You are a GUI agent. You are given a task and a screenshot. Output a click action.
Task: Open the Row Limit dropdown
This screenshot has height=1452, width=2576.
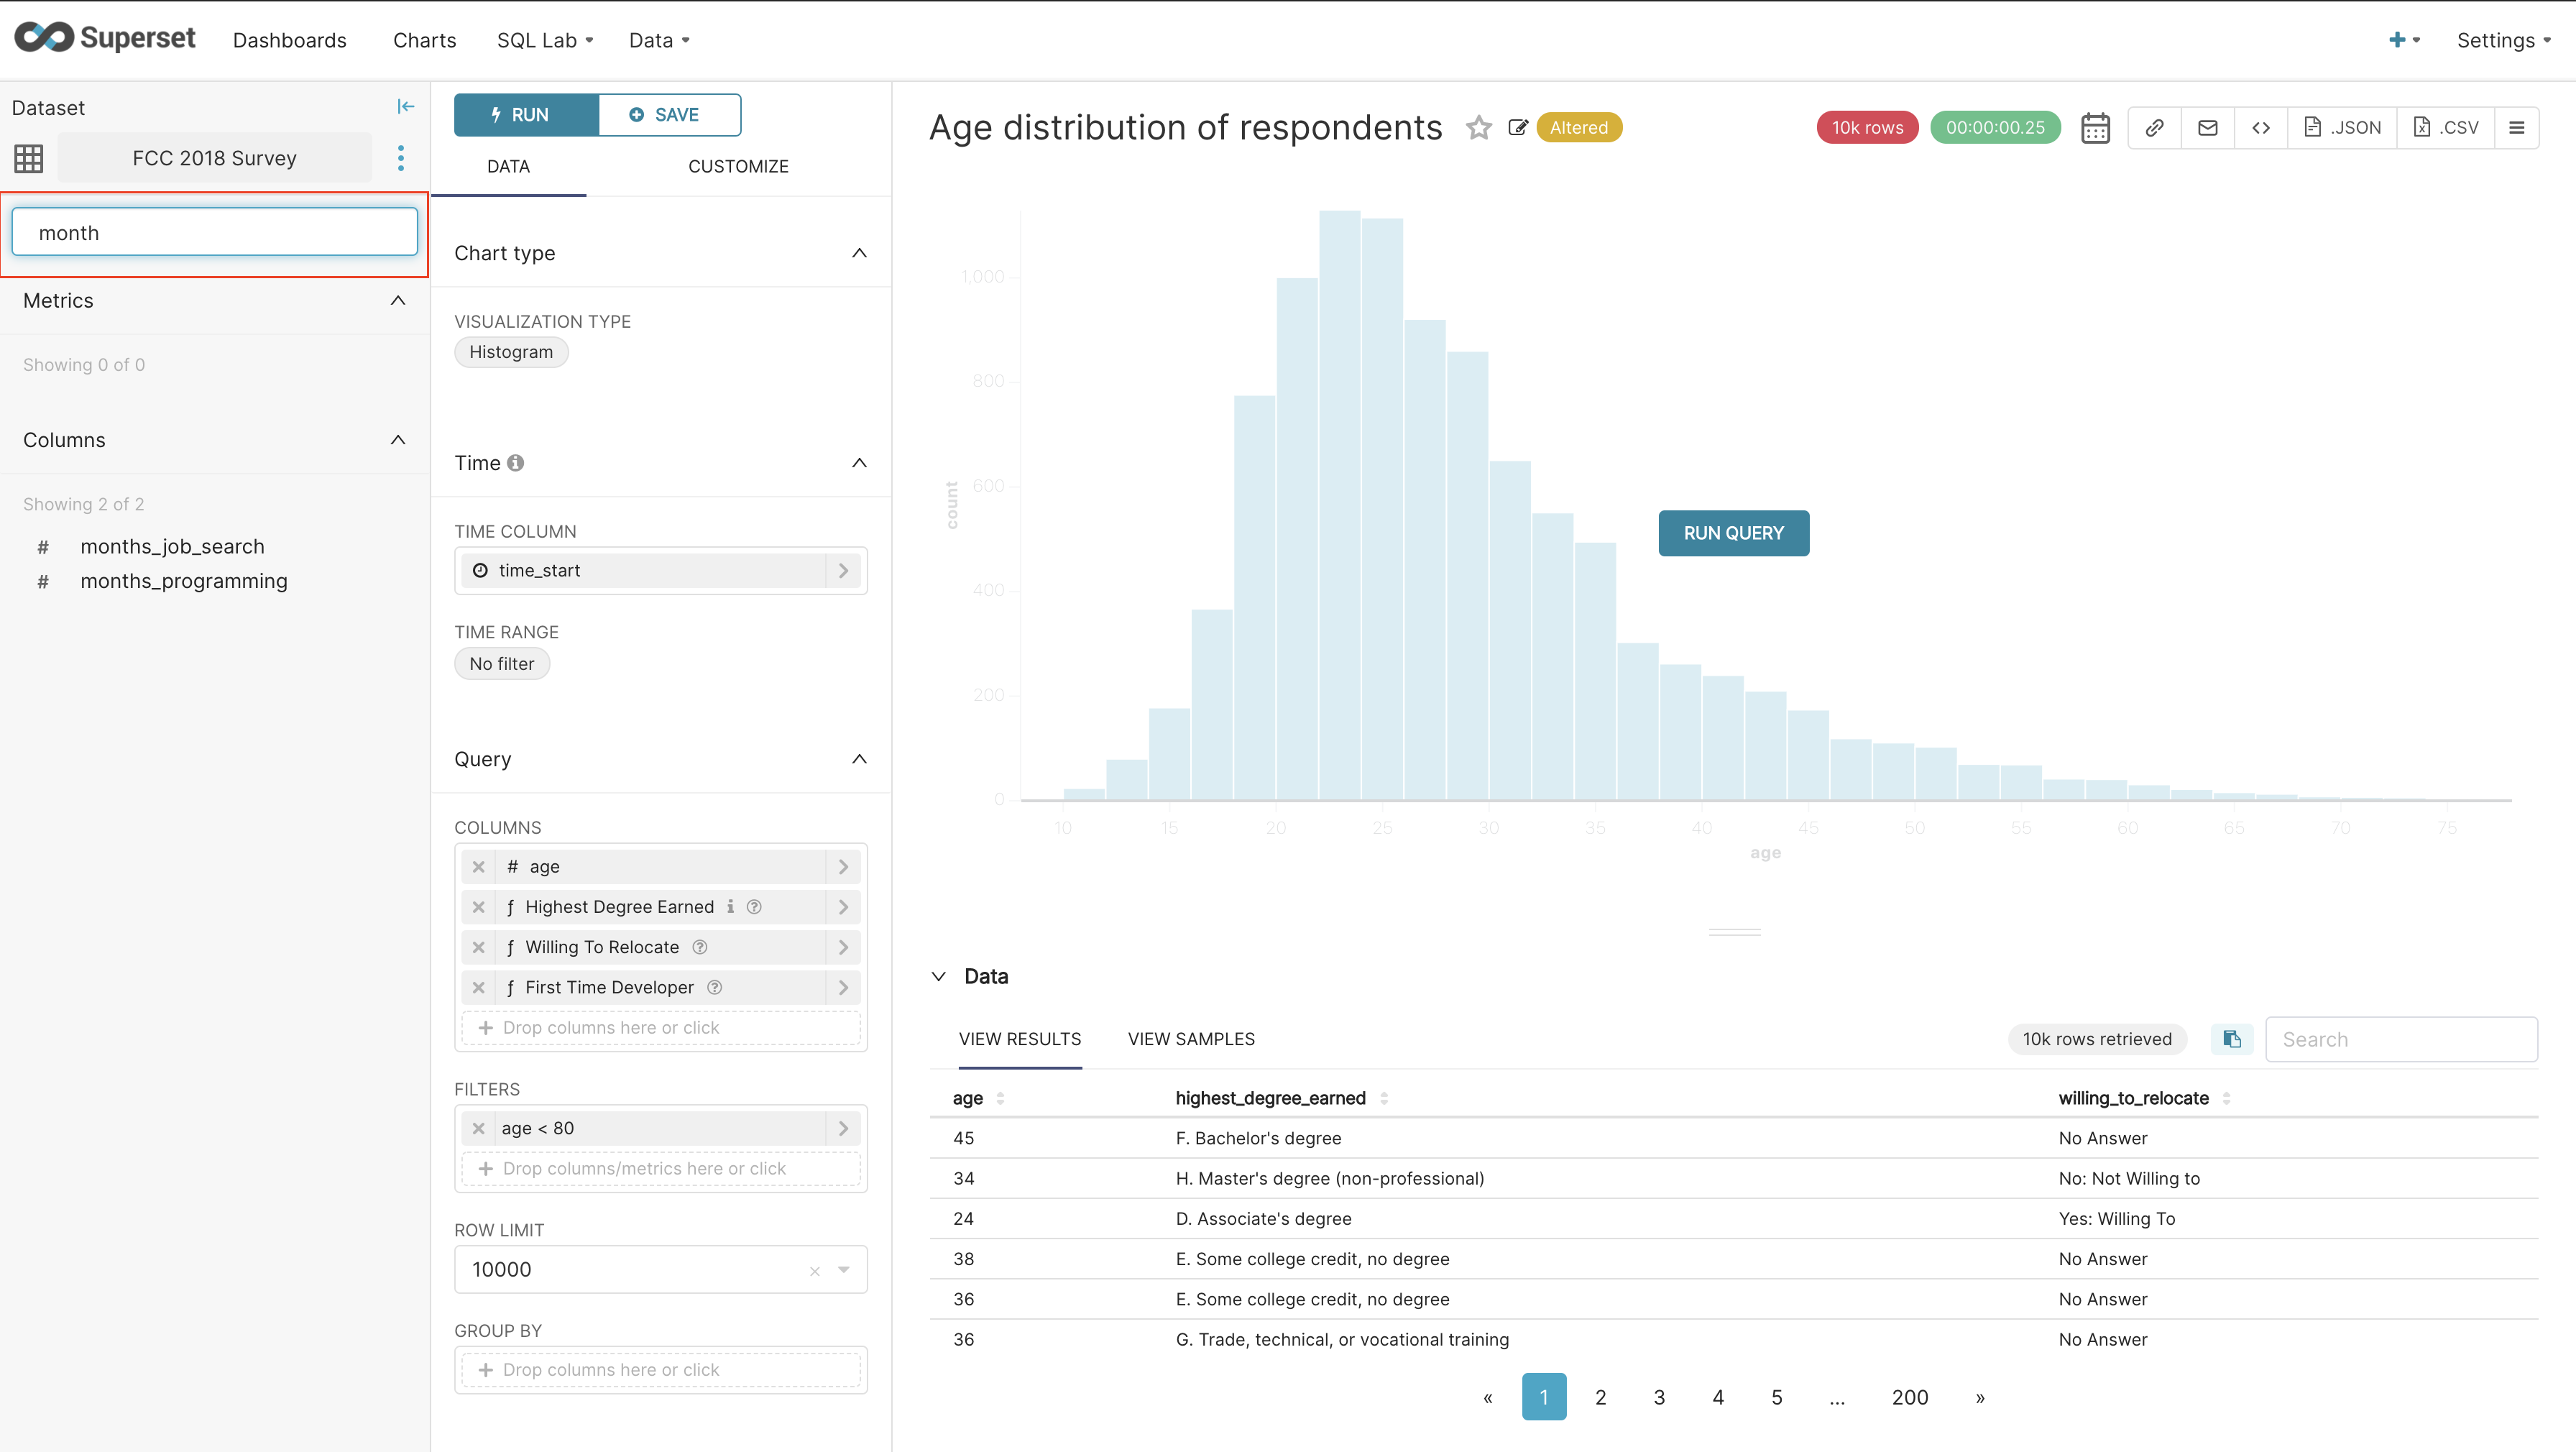844,1270
